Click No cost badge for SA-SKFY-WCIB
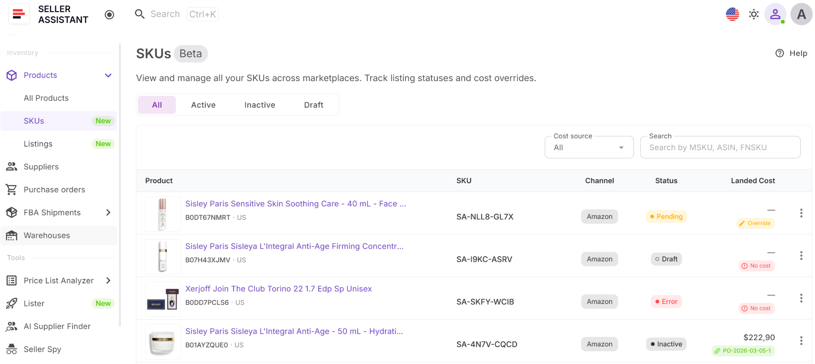Screen dimensions: 815x364 pyautogui.click(x=757, y=308)
